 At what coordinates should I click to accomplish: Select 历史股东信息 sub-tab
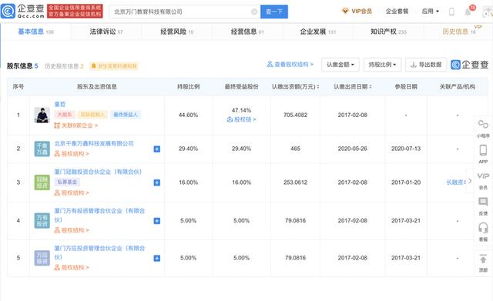(x=64, y=66)
